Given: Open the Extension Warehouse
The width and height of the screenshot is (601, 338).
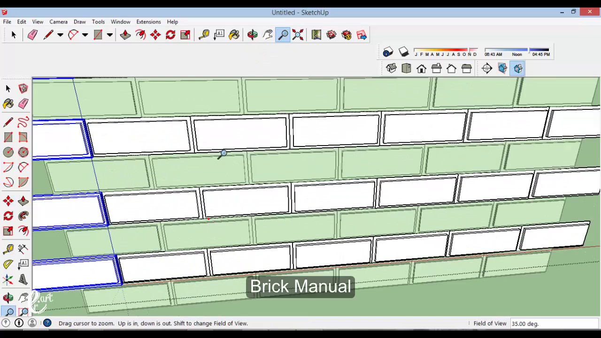Looking at the screenshot, I should coord(347,35).
